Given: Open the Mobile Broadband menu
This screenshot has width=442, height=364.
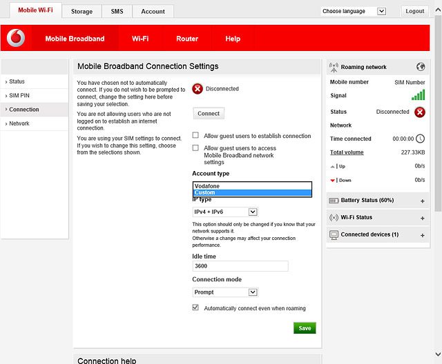Looking at the screenshot, I should [x=75, y=39].
